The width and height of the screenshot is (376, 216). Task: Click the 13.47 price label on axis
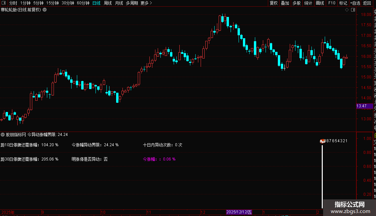point(364,106)
